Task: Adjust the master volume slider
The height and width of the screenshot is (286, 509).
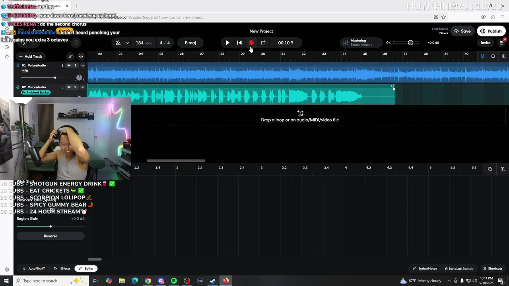Action: pyautogui.click(x=410, y=43)
